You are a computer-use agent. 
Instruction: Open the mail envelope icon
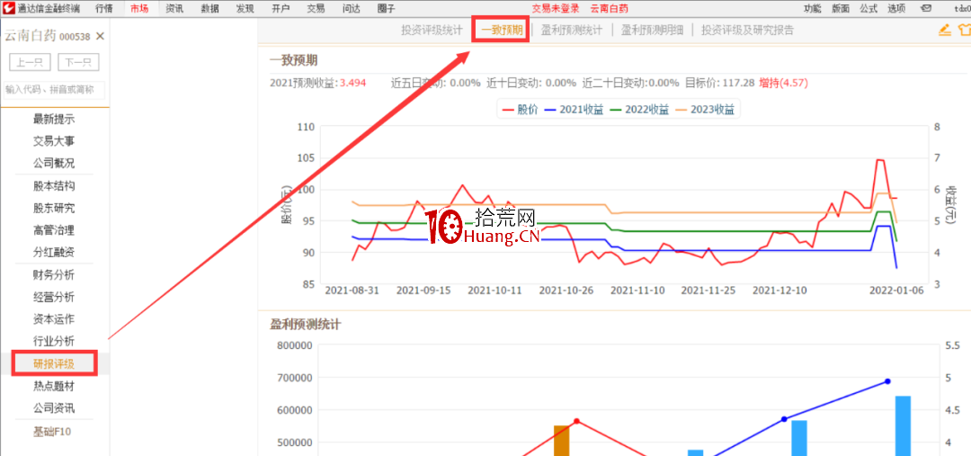pos(926,9)
